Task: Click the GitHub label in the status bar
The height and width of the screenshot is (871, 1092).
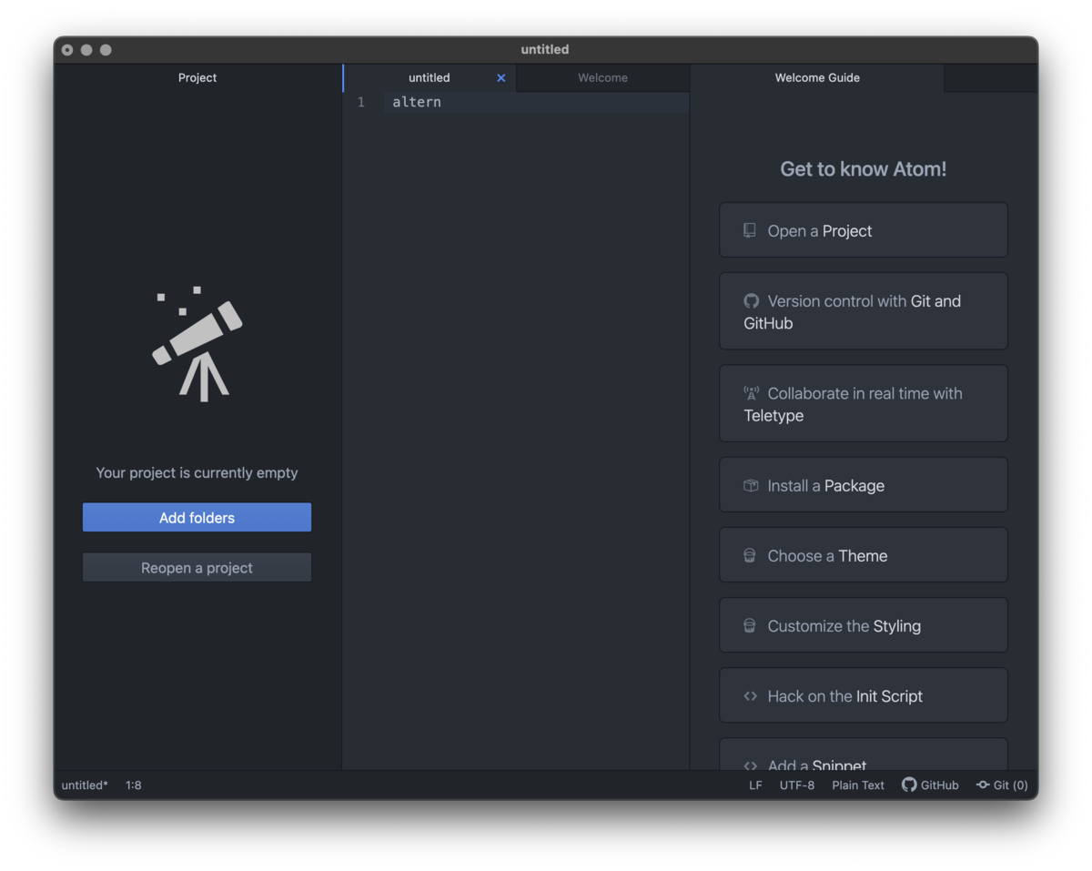Action: coord(940,785)
